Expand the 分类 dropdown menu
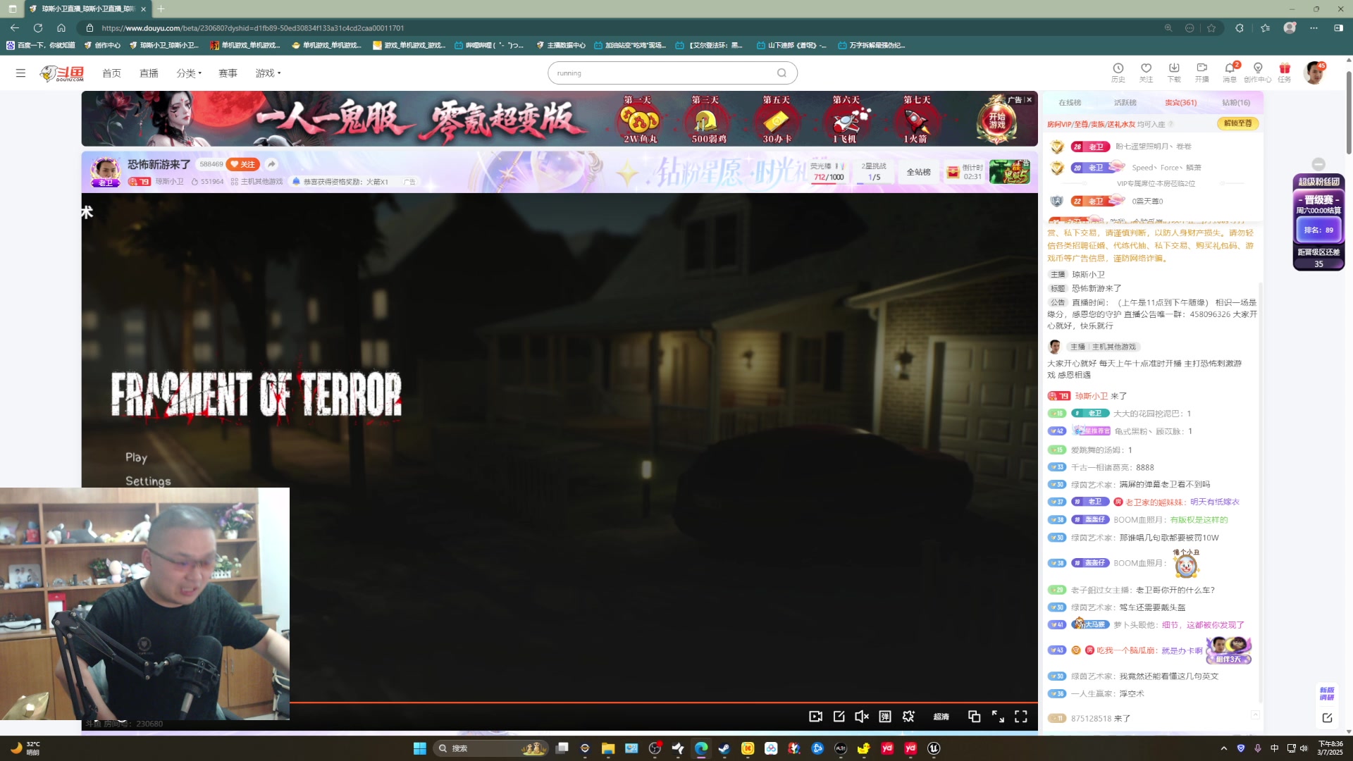 point(189,73)
